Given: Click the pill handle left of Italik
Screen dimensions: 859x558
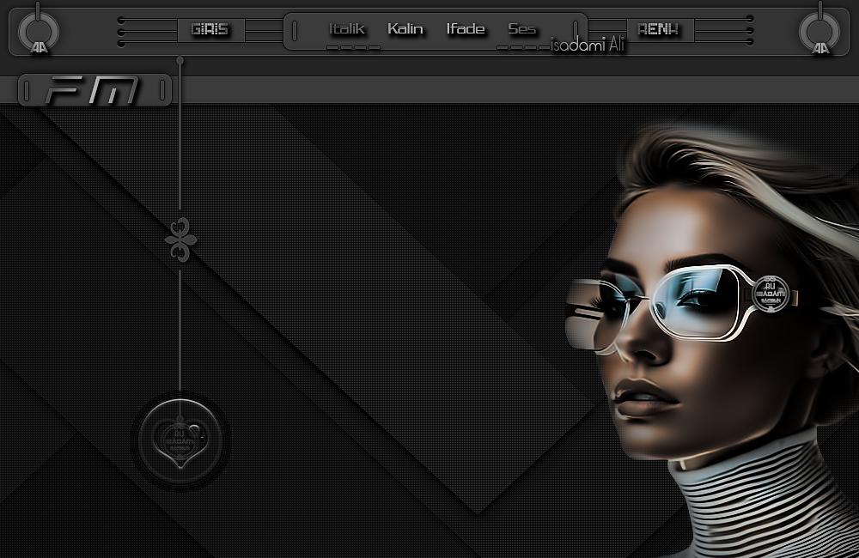Looking at the screenshot, I should coord(295,31).
